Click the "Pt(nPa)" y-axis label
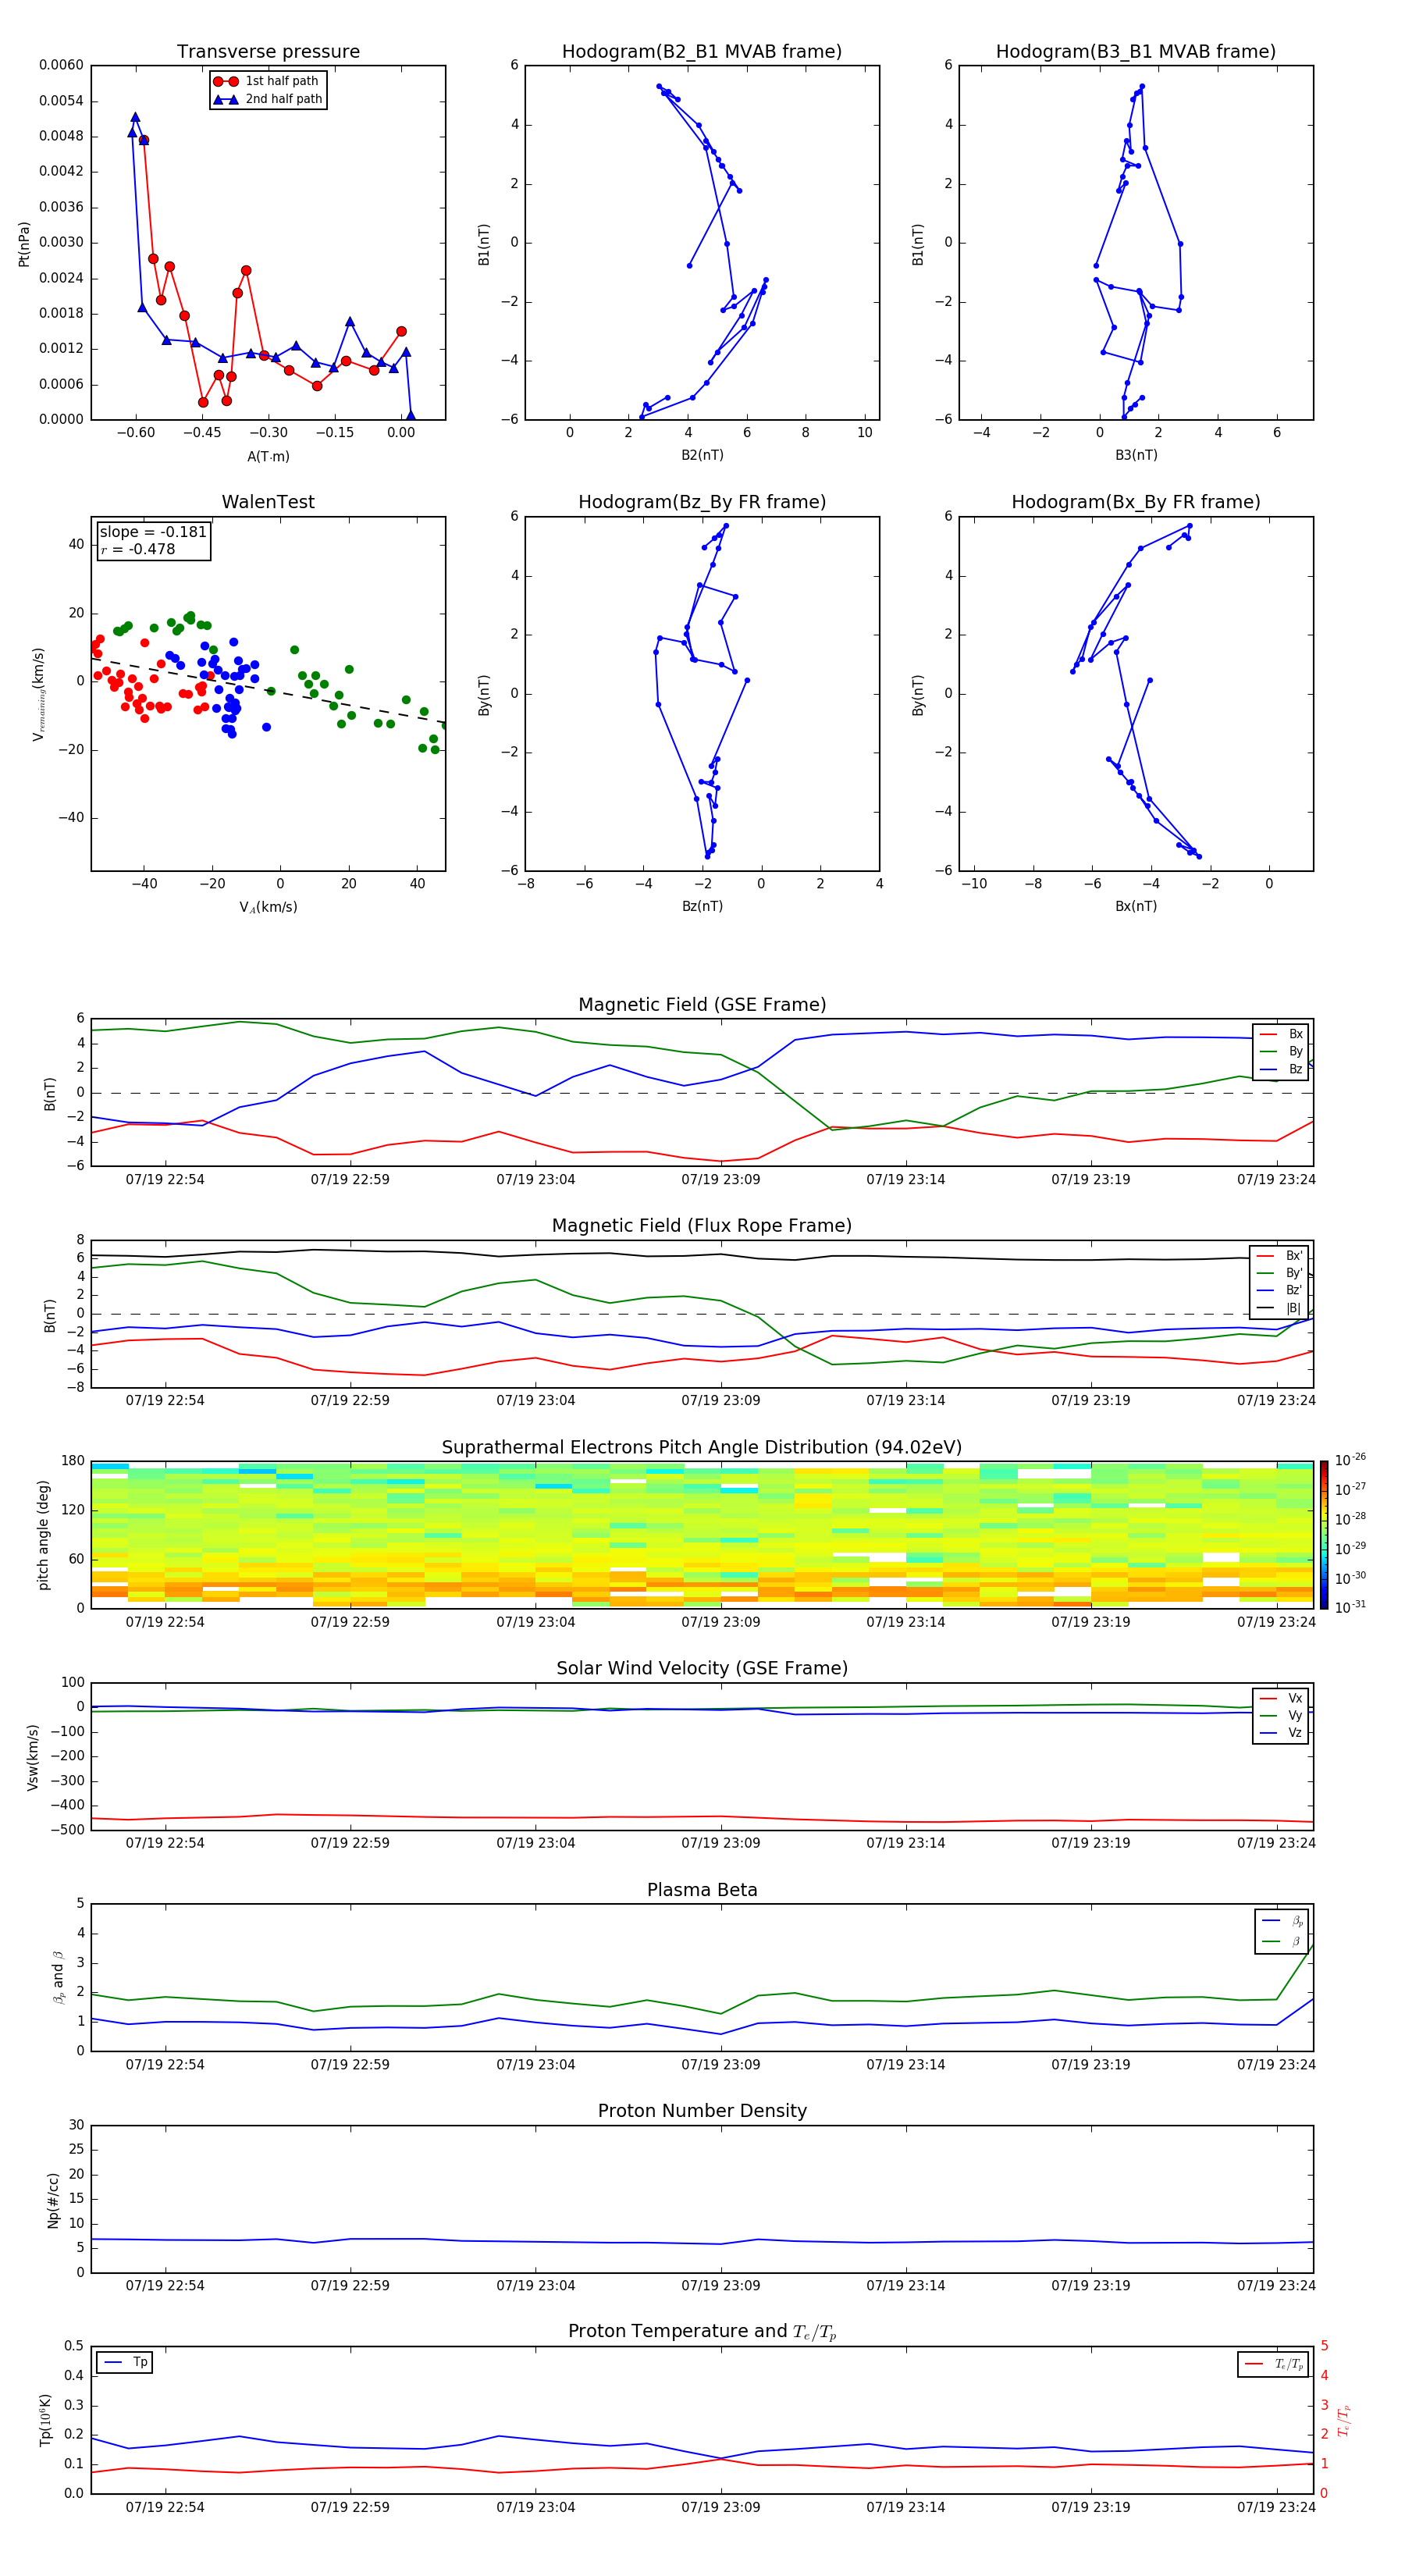 (24, 243)
